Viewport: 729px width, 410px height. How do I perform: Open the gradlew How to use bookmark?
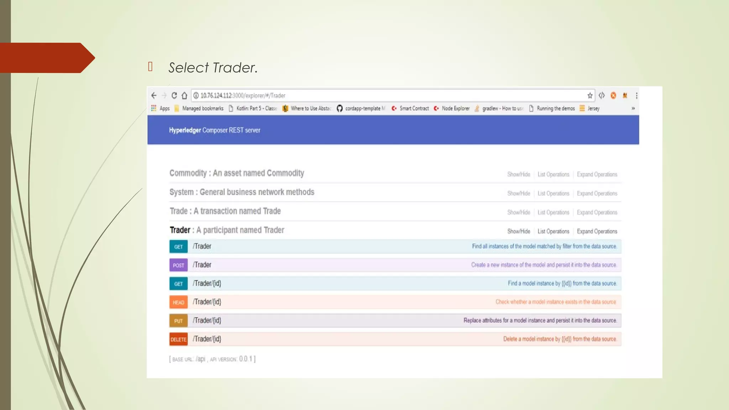(x=499, y=108)
